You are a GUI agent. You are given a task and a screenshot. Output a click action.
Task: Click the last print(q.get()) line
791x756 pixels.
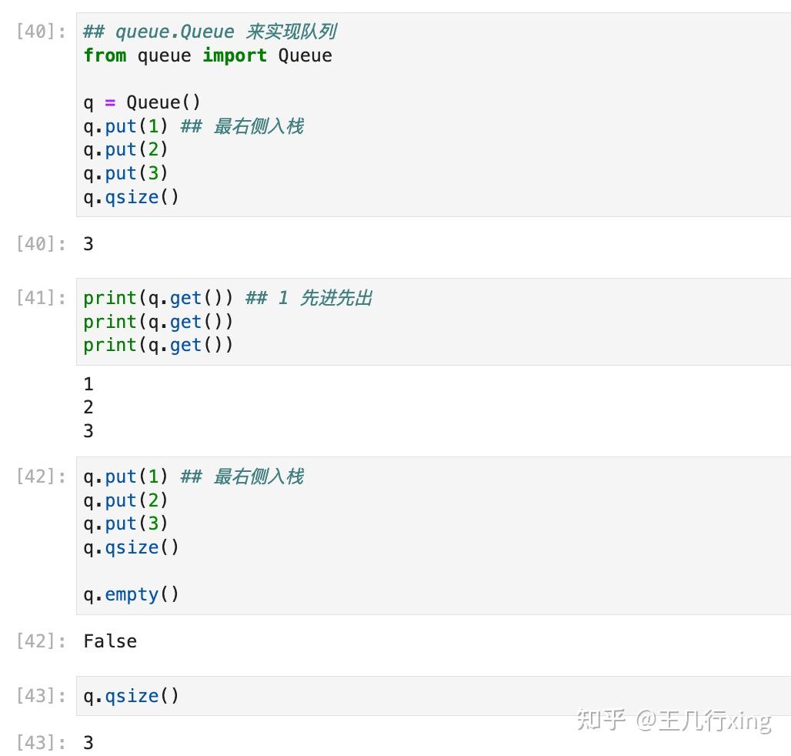click(158, 345)
